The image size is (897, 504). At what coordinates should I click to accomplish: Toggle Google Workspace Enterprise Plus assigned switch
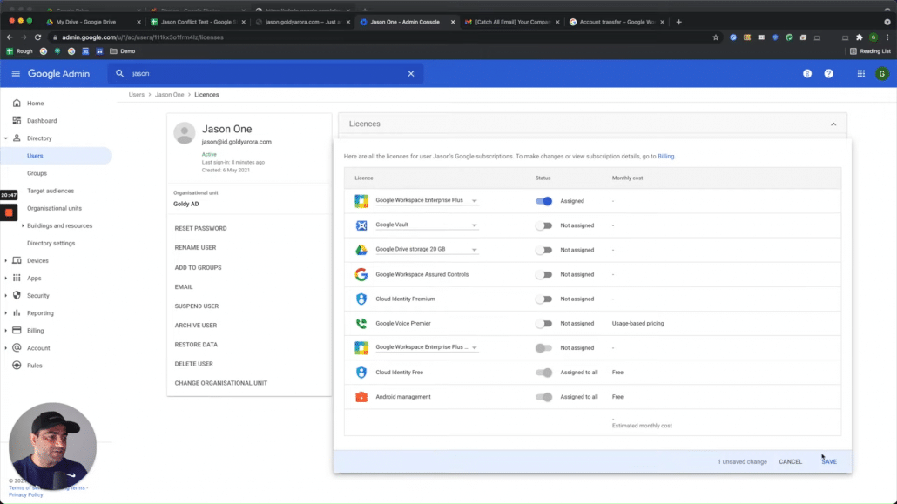point(543,201)
